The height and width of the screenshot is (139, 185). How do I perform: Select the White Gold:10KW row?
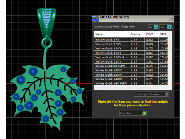click(131, 75)
